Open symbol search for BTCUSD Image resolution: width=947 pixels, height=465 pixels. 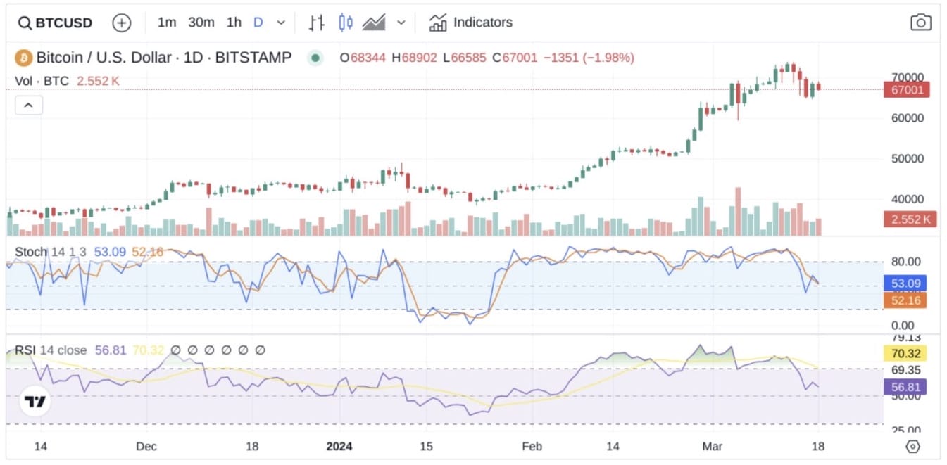pos(56,23)
